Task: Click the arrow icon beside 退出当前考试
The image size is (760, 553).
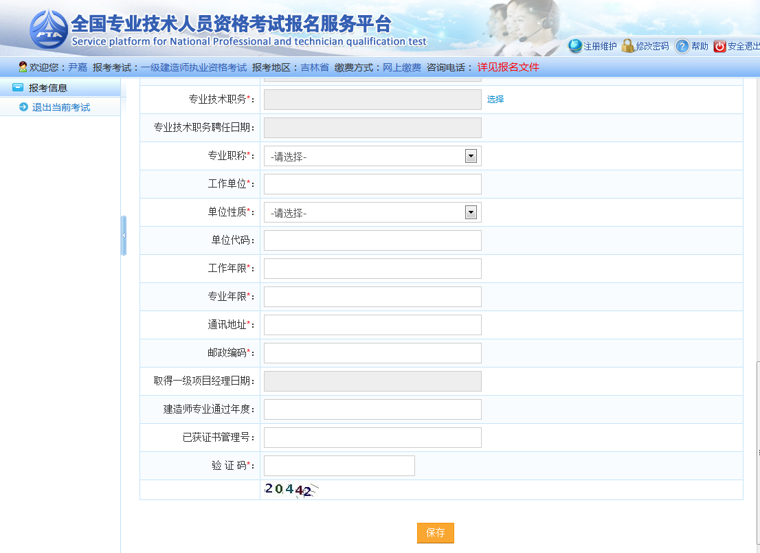Action: 23,107
